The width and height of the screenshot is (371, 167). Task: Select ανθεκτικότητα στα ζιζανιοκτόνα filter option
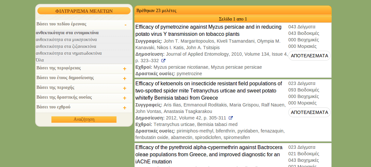point(66,47)
